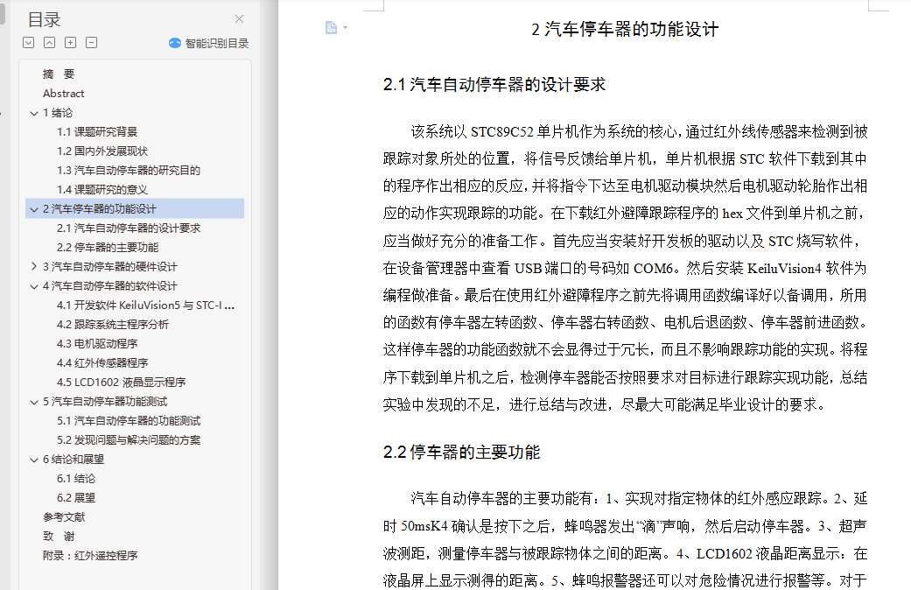
Task: Jump to 6.1 结论
Action: (x=76, y=478)
